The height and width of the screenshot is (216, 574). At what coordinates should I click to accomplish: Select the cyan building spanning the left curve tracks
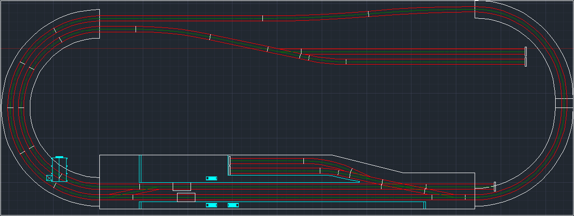(x=59, y=169)
